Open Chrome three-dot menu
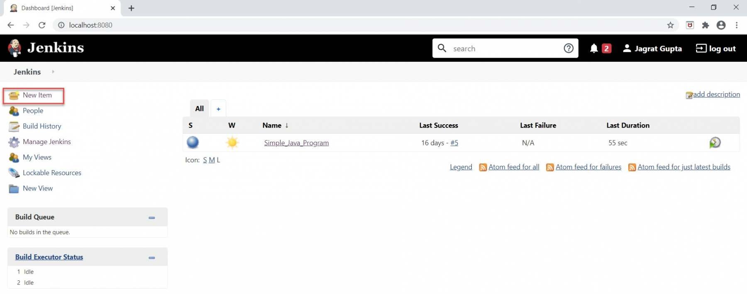Screen dimensions: 747x294 pos(737,25)
